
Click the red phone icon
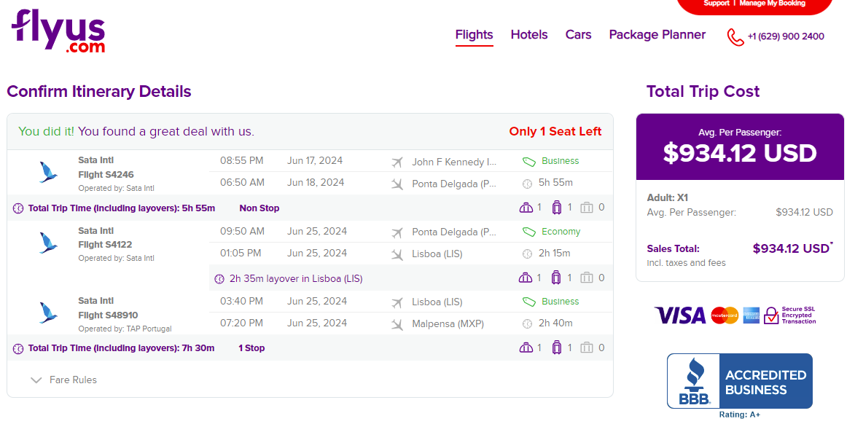pyautogui.click(x=735, y=37)
